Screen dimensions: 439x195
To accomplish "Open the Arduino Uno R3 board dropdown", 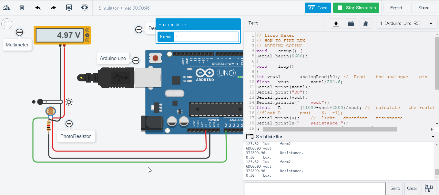I will (407, 23).
